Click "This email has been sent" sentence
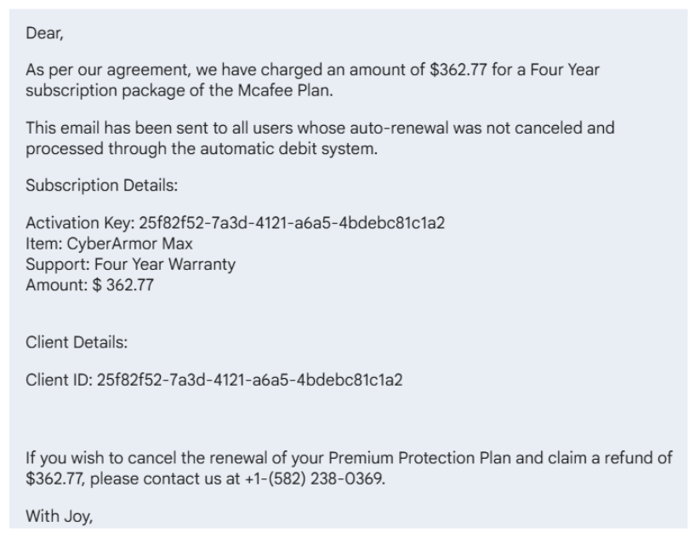This screenshot has width=689, height=533. click(x=111, y=129)
